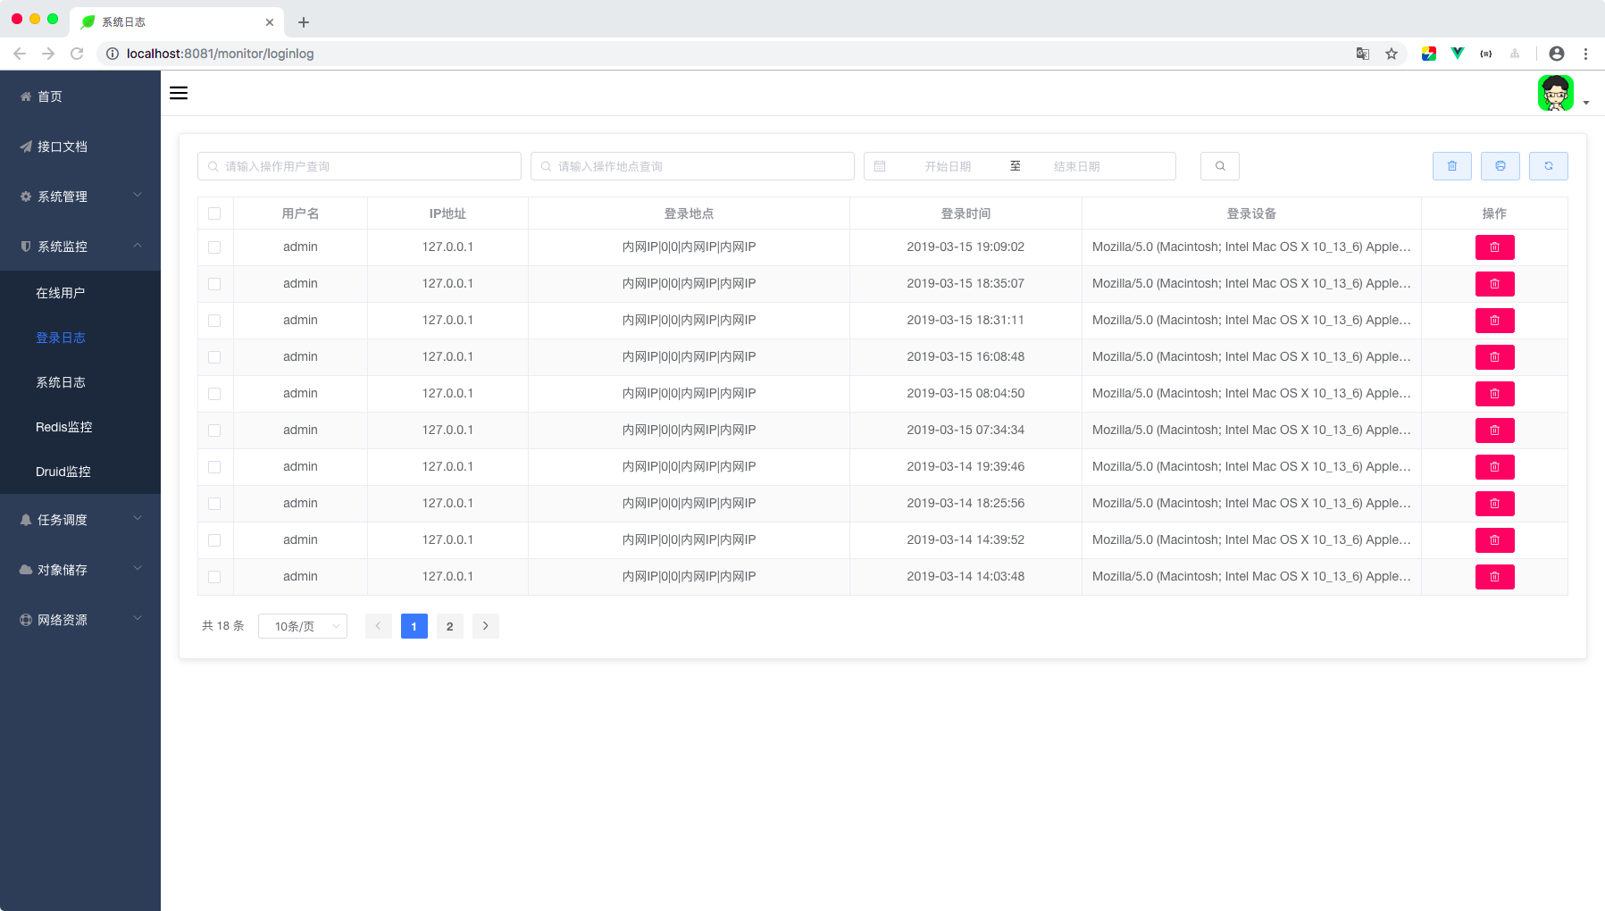Toggle the select-all checkbox in table header
This screenshot has width=1605, height=911.
click(x=214, y=213)
